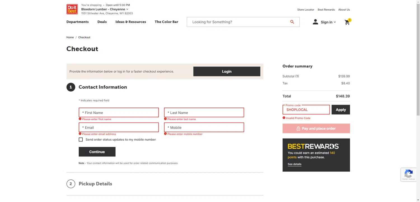Click the lock icon on Pay button
This screenshot has height=202, width=420.
298,129
